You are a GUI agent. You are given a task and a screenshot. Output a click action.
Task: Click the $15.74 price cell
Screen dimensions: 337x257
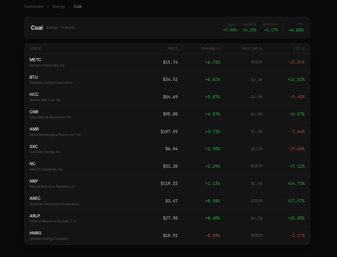pos(170,62)
